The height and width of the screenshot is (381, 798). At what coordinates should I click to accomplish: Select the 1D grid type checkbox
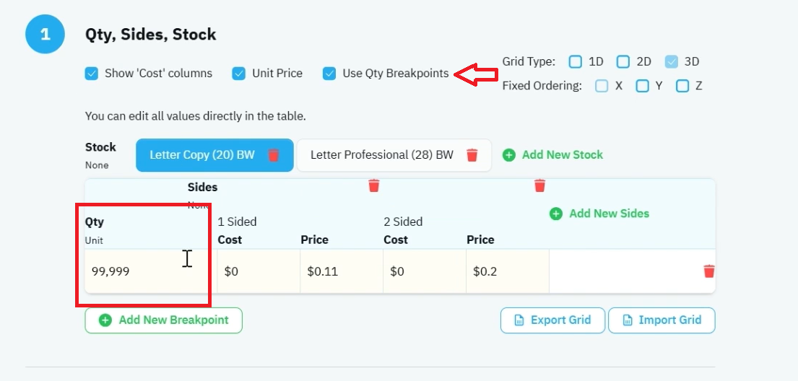click(x=575, y=61)
